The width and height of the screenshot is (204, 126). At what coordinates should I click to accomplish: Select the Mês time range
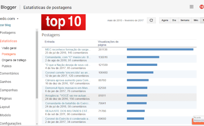click(x=196, y=20)
